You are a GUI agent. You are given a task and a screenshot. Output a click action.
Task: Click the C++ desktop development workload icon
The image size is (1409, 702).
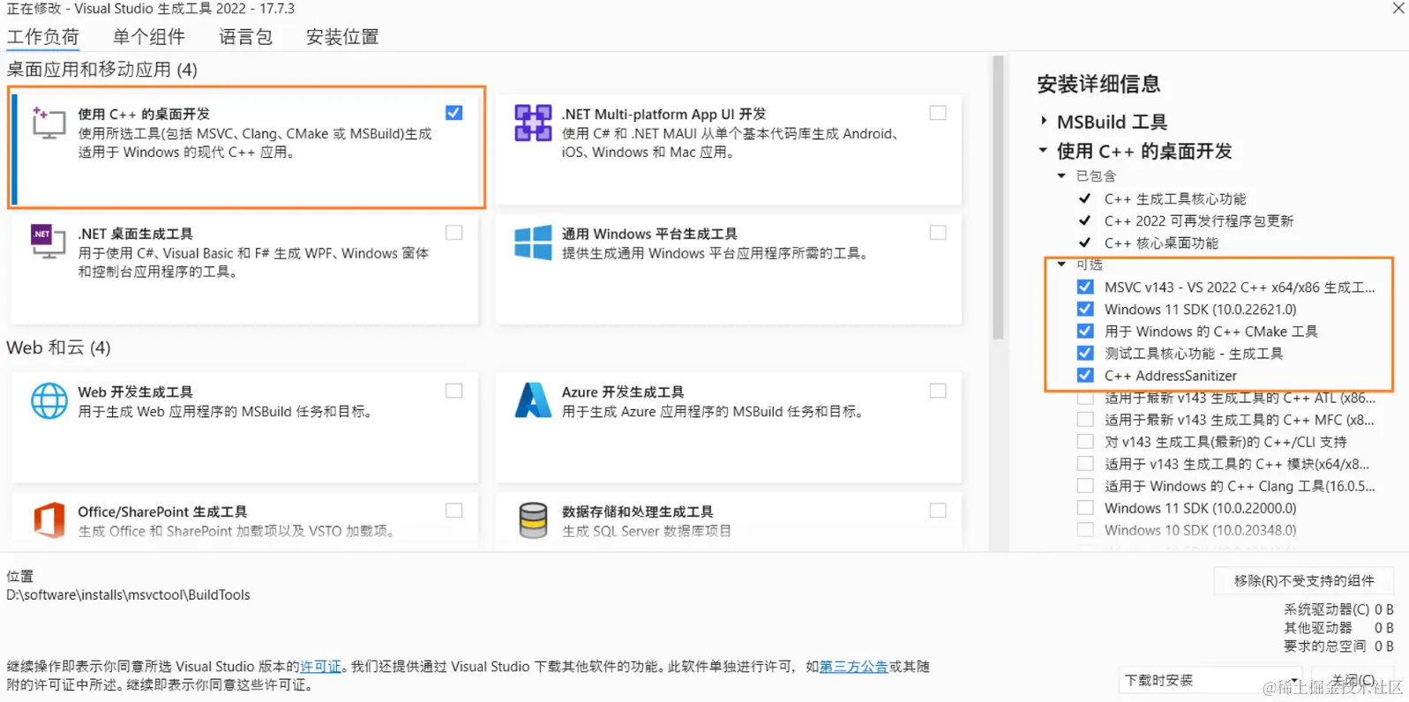click(x=49, y=123)
